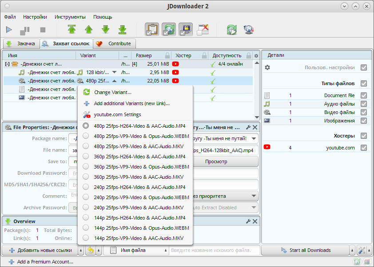Open Package name dropdown arrow
The height and width of the screenshot is (267, 374).
pyautogui.click(x=254, y=138)
